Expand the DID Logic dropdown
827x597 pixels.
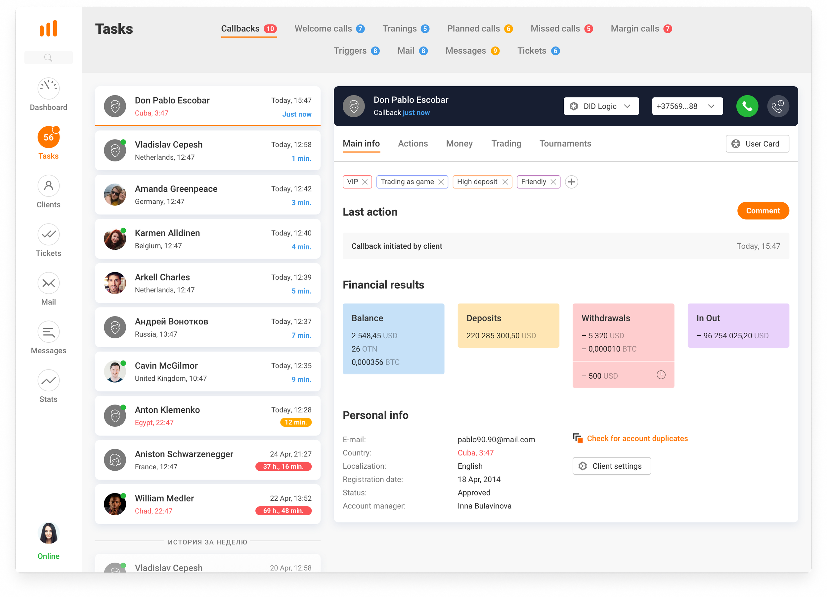tap(601, 106)
